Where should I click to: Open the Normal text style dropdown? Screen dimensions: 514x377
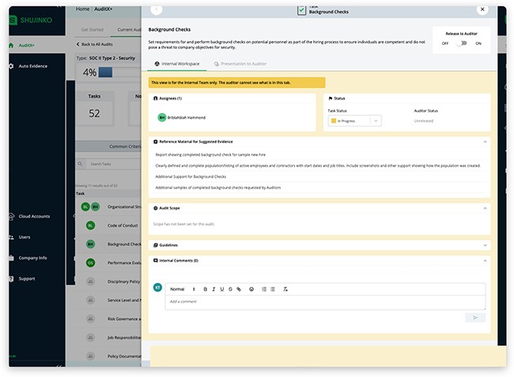point(182,289)
